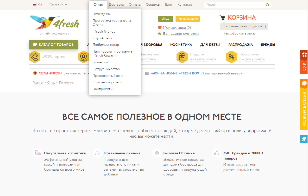Open Блог in top navigation

pyautogui.click(x=169, y=5)
